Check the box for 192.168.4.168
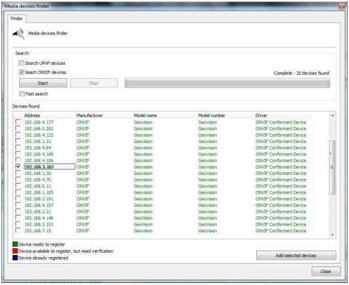 (x=18, y=154)
